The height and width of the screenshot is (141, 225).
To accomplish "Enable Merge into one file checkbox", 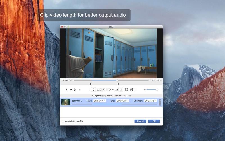I will (x=63, y=121).
